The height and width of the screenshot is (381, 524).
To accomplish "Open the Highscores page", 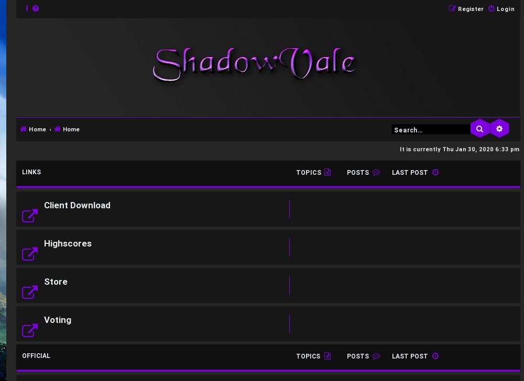I will [68, 243].
